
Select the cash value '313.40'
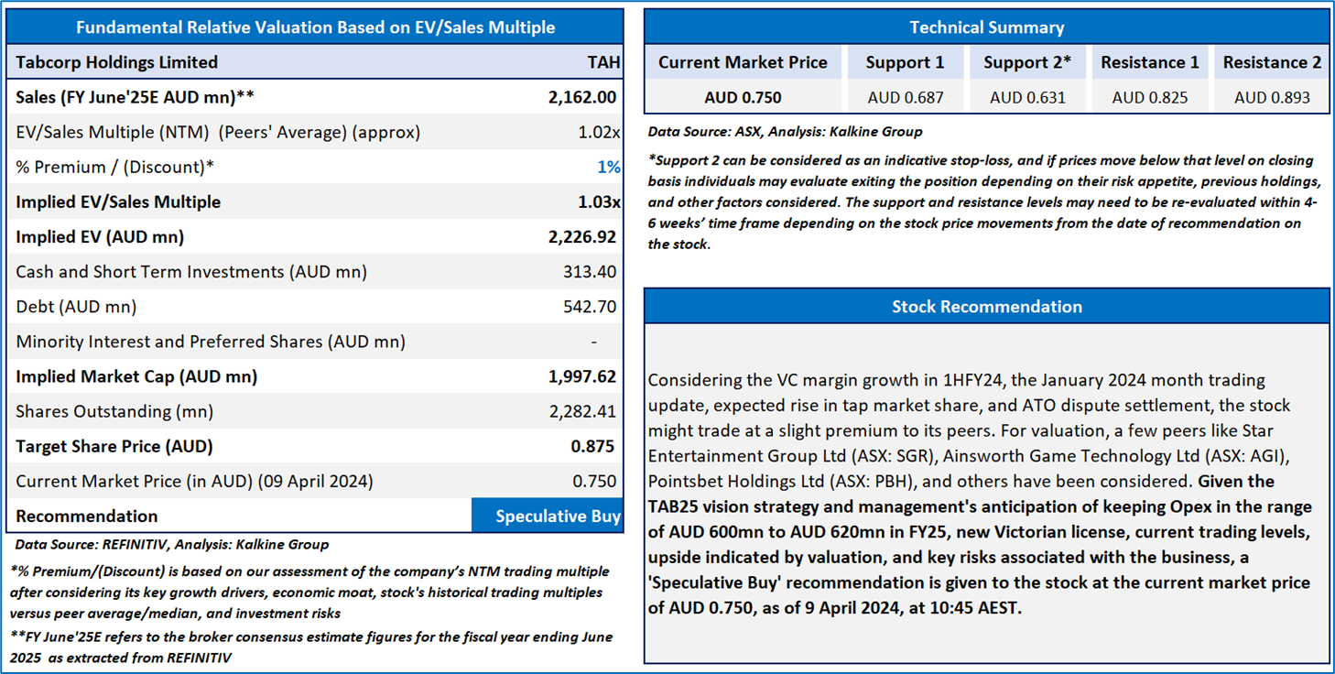[590, 272]
